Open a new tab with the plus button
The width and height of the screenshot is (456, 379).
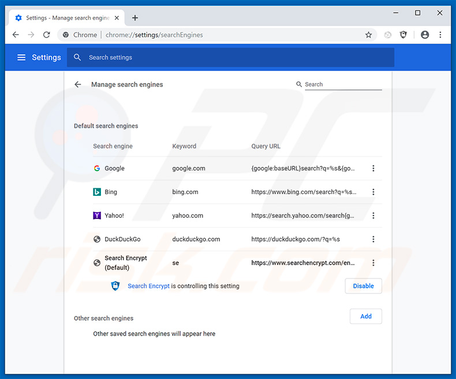[x=135, y=18]
